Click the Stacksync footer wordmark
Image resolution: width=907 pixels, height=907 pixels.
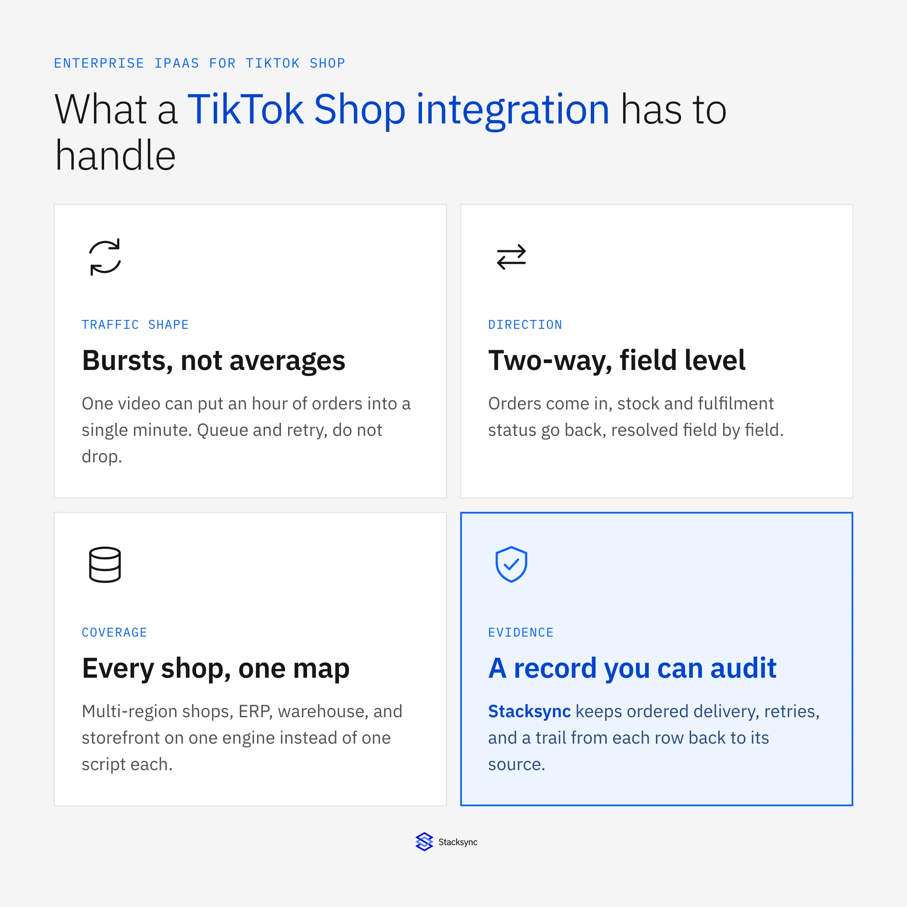[x=458, y=842]
